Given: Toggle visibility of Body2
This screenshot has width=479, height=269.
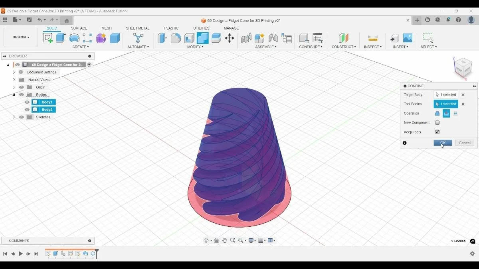Looking at the screenshot, I should tap(27, 110).
